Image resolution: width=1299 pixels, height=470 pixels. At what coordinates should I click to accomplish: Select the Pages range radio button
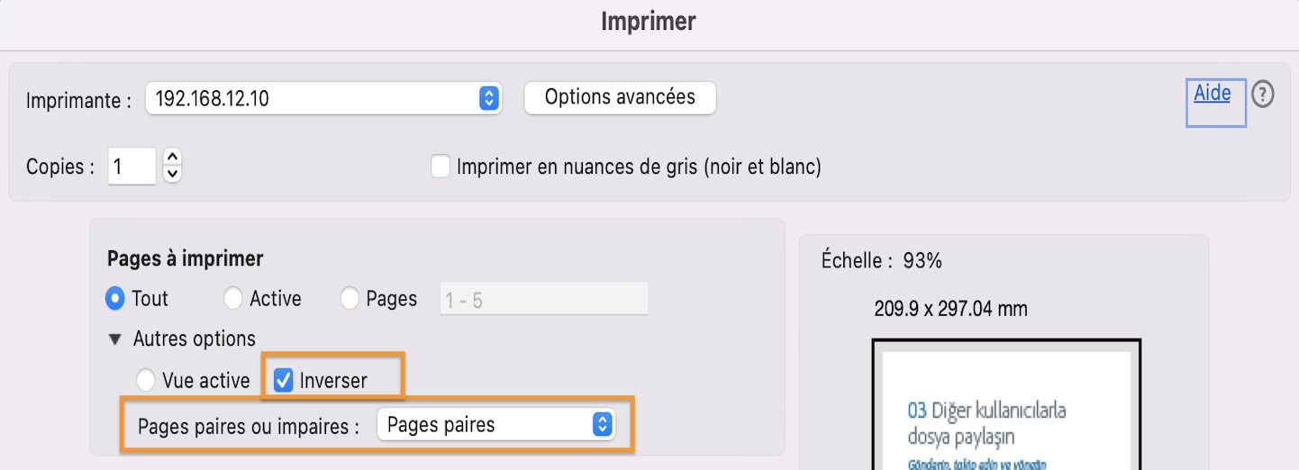[x=350, y=298]
